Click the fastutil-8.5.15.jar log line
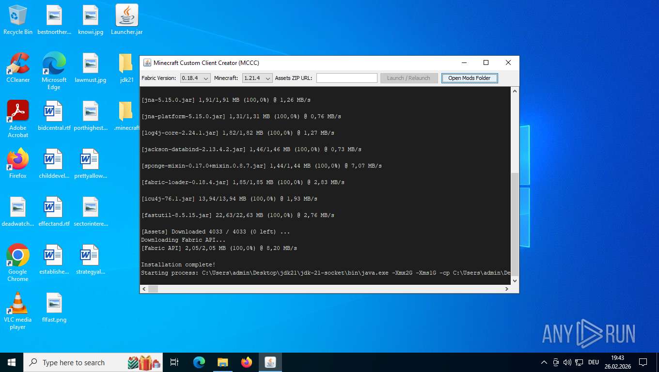This screenshot has width=659, height=372. pos(237,215)
